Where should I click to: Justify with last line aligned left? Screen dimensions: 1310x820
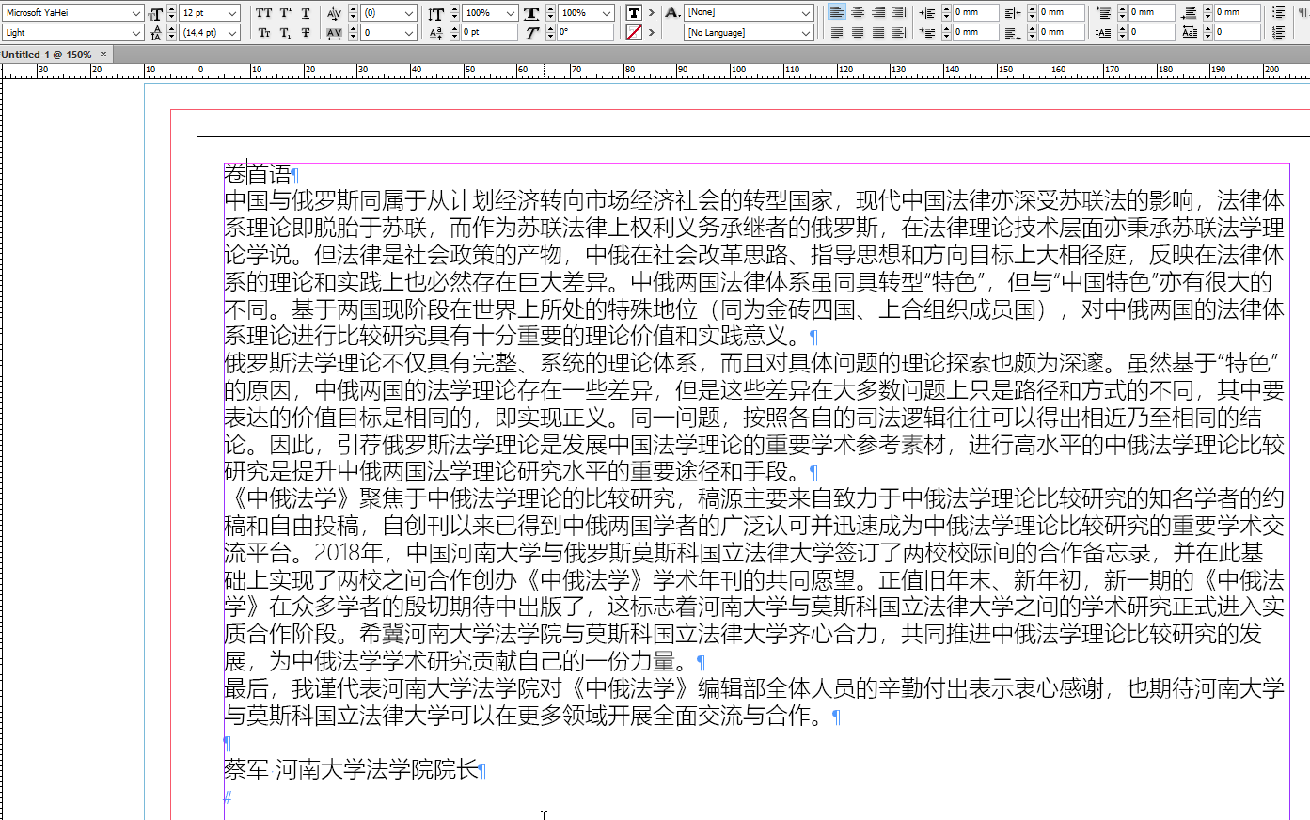(x=837, y=33)
